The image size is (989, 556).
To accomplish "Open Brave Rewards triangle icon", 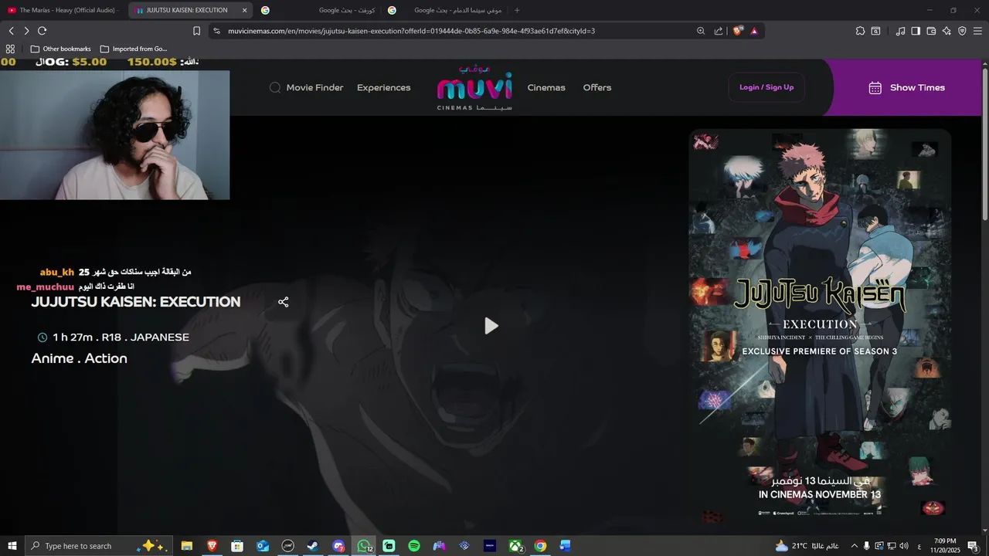I will (754, 31).
